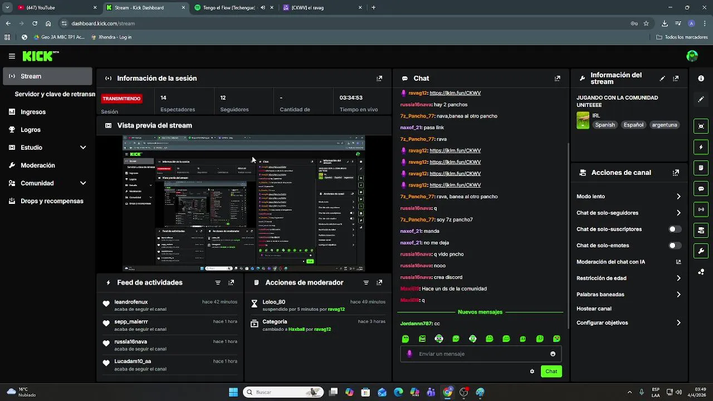The image size is (713, 401).
Task: Send message with the green Chat button
Action: coord(551,371)
